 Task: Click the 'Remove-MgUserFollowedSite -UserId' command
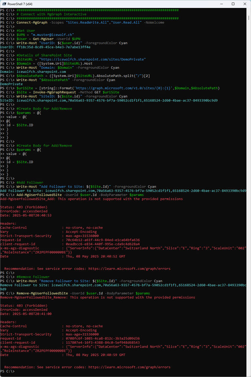pyautogui.click(x=51, y=293)
